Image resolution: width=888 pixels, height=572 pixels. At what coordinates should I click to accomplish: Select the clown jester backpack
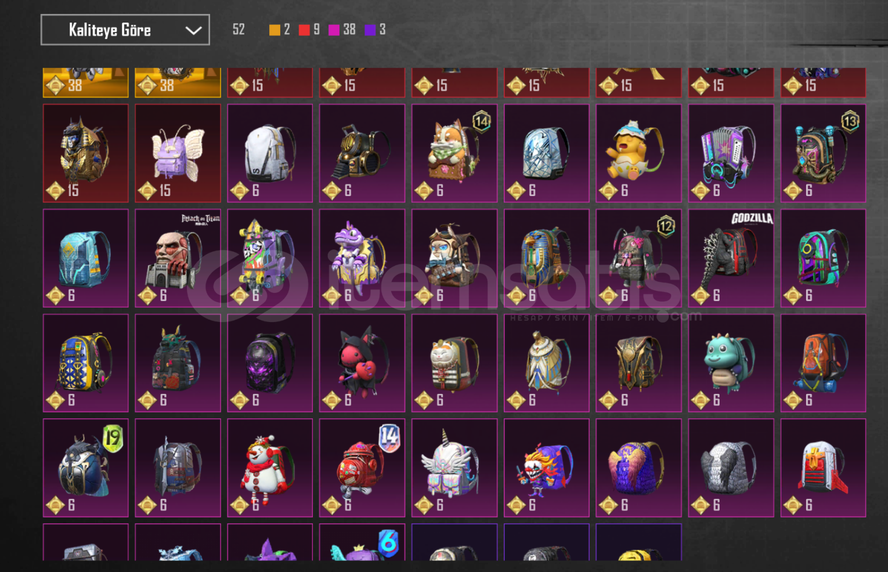click(546, 468)
